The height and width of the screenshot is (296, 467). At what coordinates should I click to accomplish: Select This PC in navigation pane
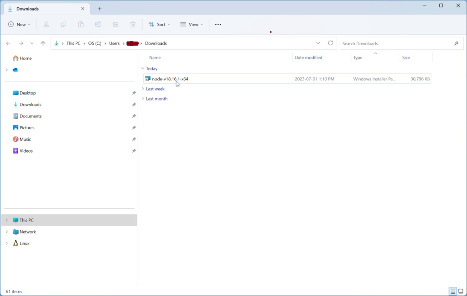69,220
